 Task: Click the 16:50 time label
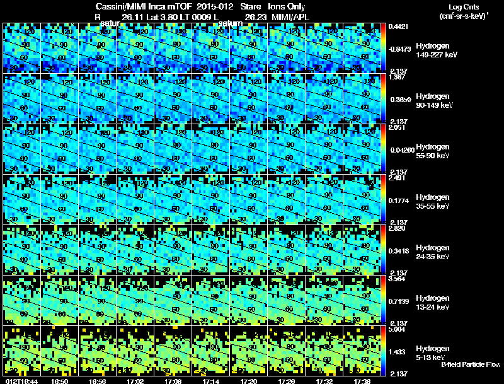point(59,381)
